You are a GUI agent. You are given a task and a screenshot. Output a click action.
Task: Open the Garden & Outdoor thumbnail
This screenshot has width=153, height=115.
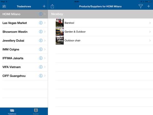60,32
